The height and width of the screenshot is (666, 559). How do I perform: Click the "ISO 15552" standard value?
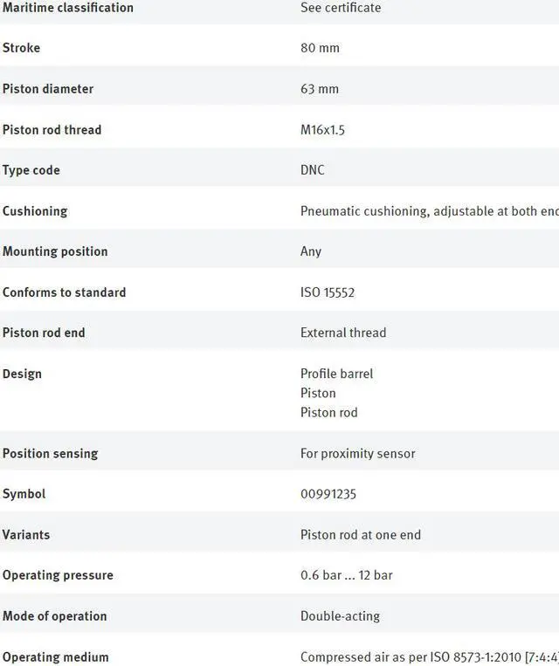click(x=328, y=292)
